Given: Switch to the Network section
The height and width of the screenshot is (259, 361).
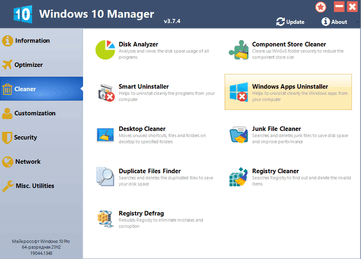Looking at the screenshot, I should (x=28, y=161).
